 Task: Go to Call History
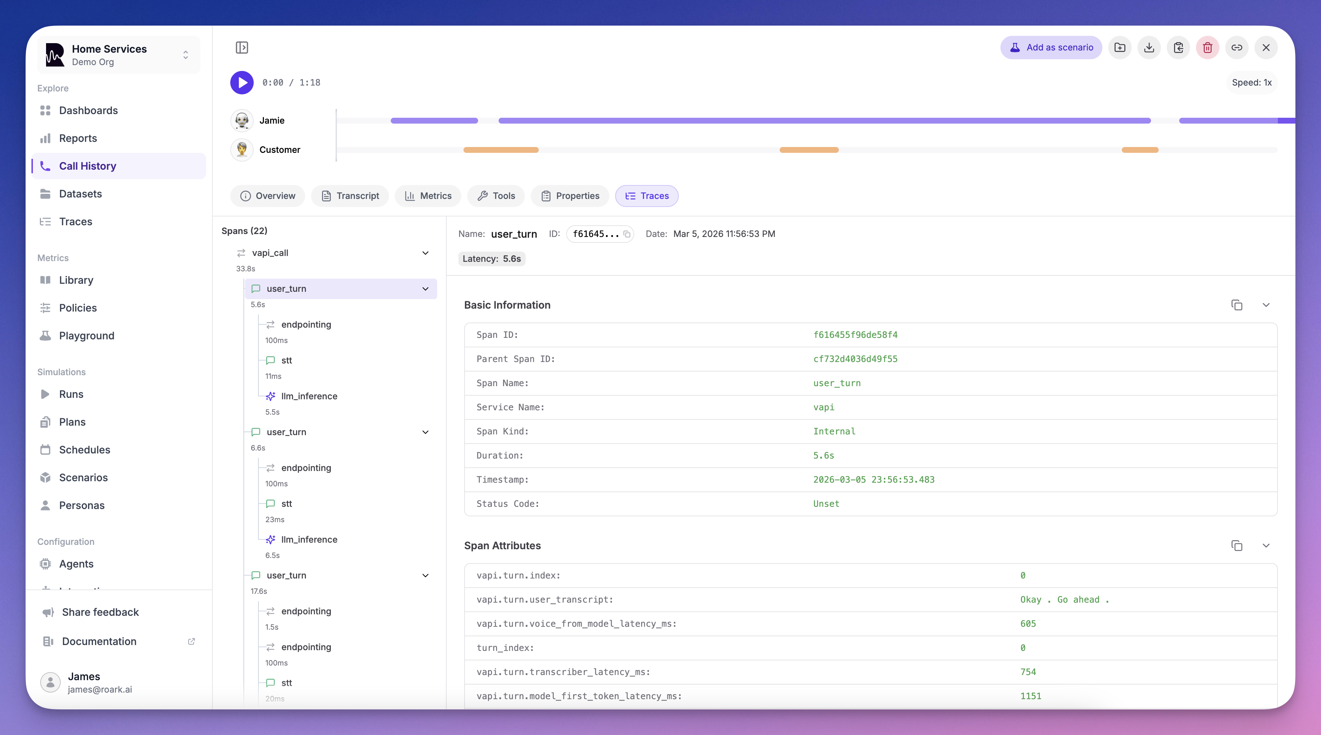click(x=119, y=166)
